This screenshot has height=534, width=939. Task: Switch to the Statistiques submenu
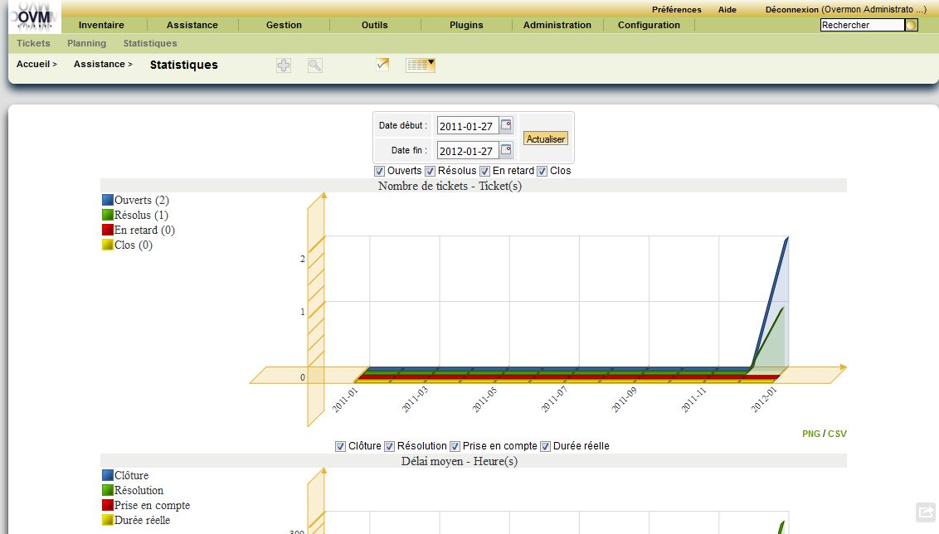150,43
